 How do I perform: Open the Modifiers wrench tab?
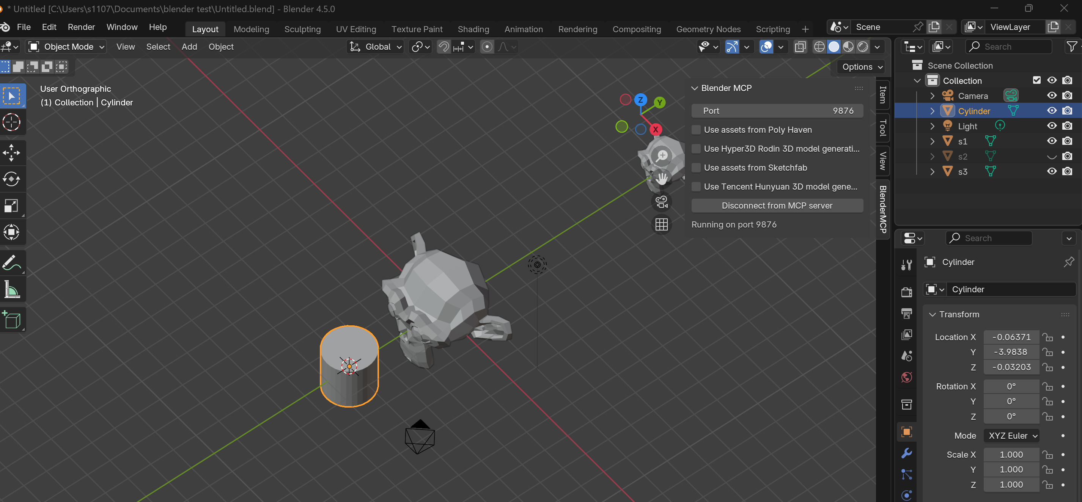(906, 453)
